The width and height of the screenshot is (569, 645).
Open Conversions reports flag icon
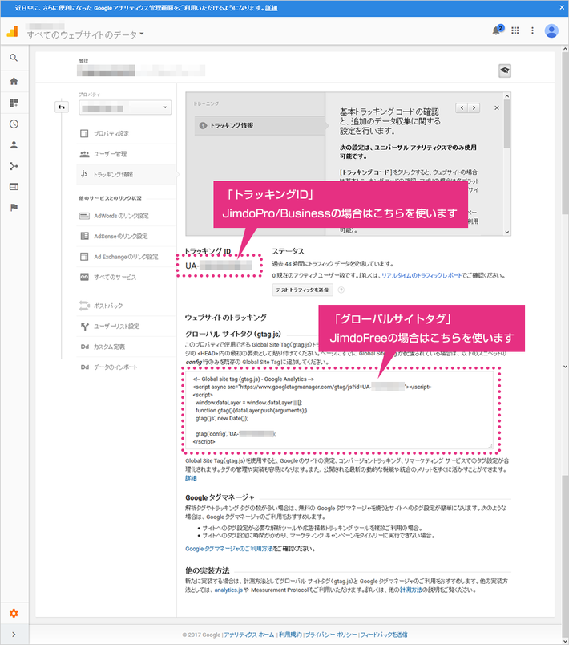(x=14, y=207)
